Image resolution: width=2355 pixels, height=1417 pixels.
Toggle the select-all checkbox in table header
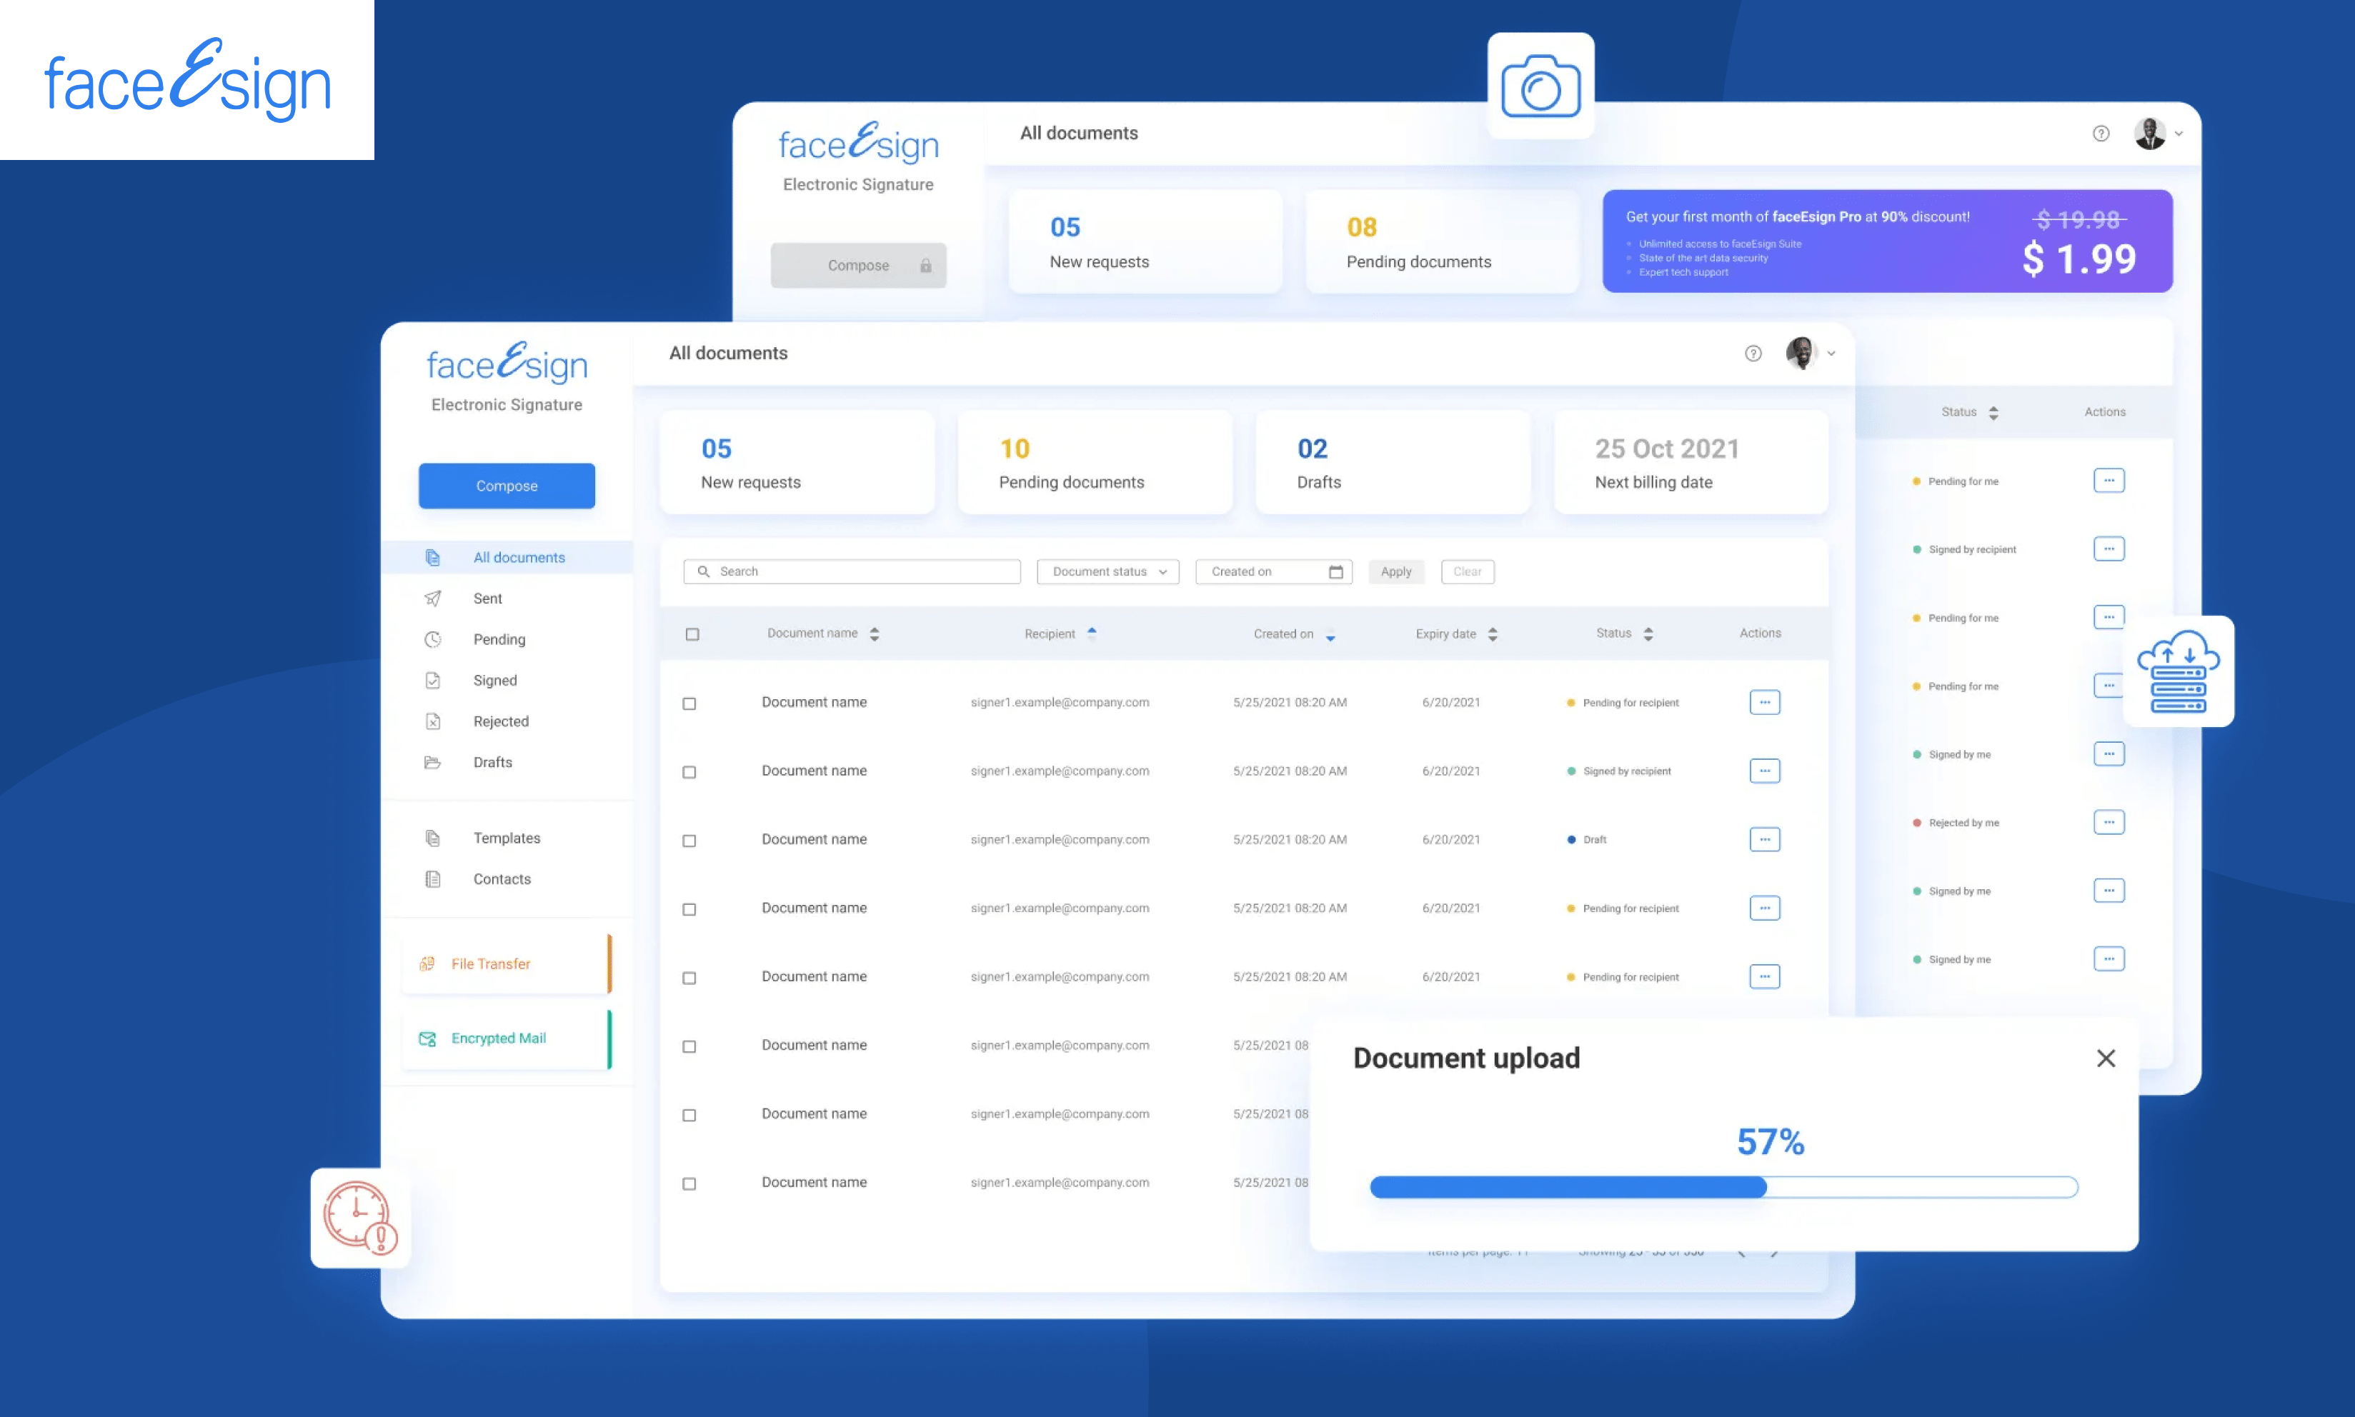[x=692, y=634]
